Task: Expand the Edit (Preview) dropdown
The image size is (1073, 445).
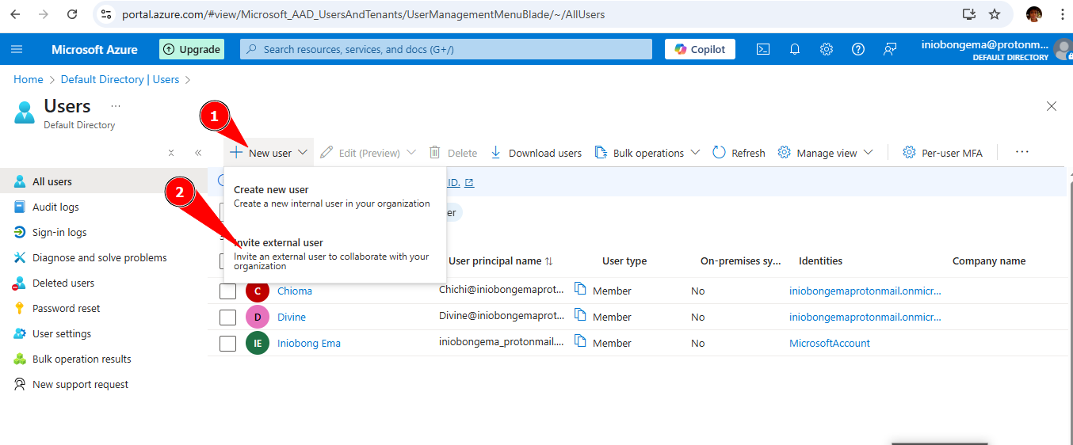Action: (x=411, y=153)
